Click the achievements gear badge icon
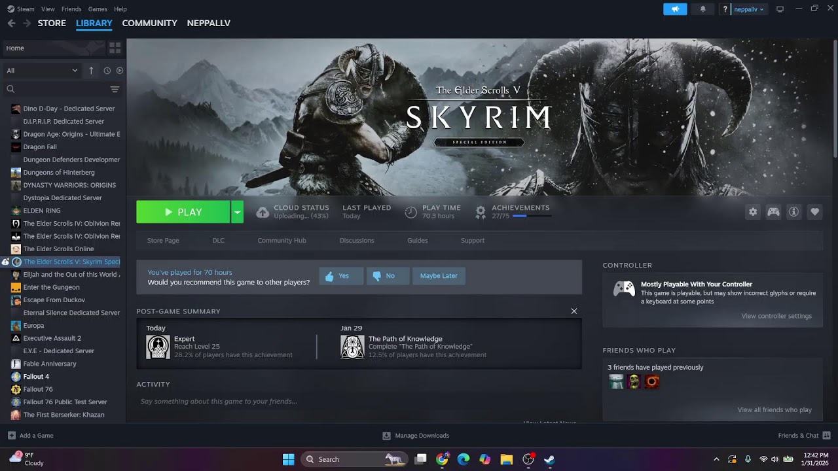This screenshot has height=471, width=838. (481, 212)
